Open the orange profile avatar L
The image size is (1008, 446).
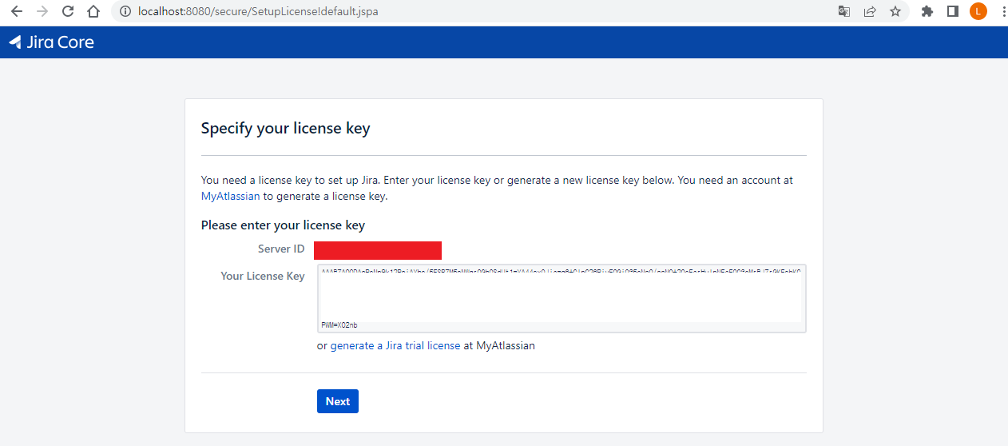click(x=978, y=11)
